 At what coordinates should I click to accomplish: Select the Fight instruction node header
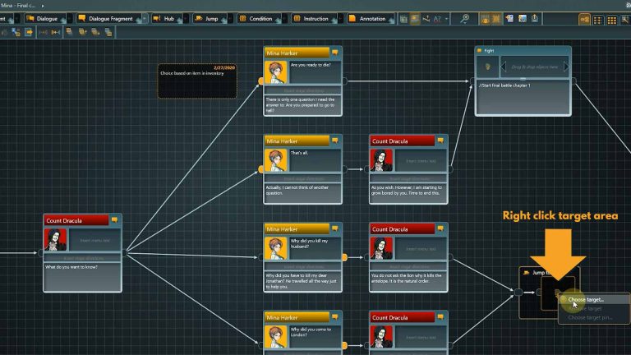tap(523, 50)
